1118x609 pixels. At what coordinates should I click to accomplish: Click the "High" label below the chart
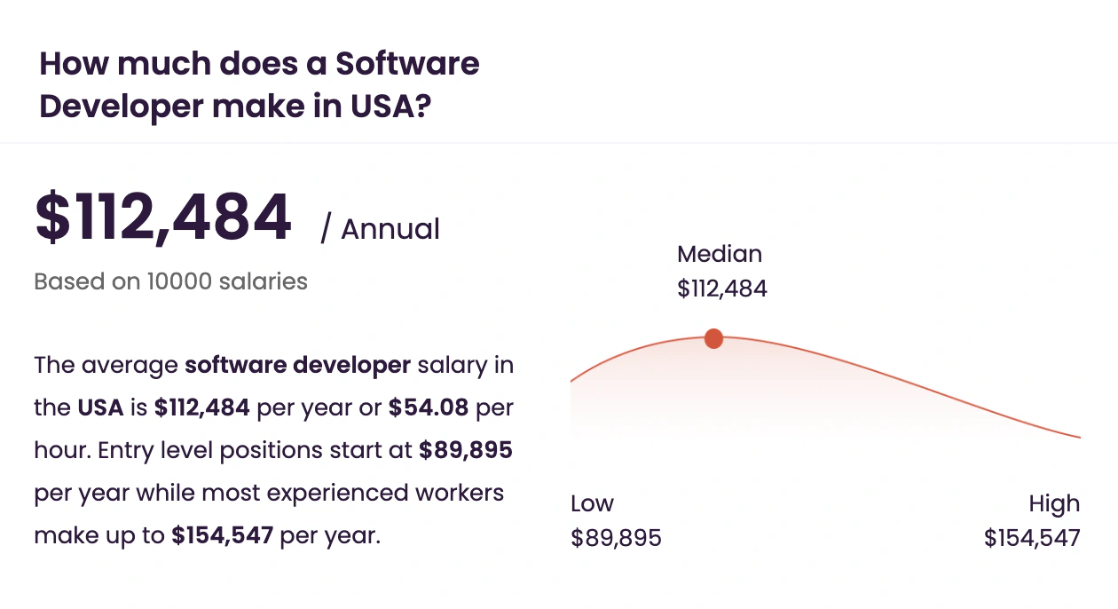1054,503
